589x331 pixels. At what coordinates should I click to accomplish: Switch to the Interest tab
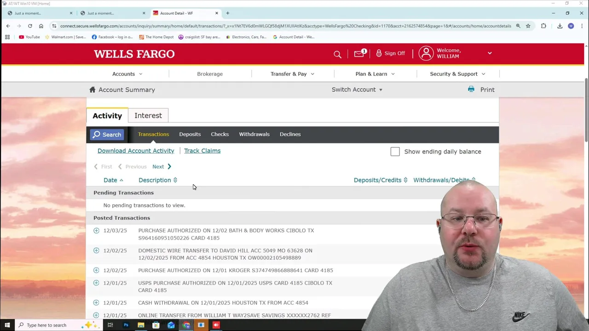tap(148, 115)
